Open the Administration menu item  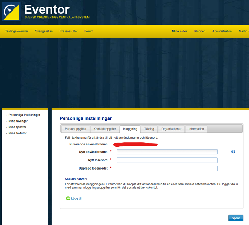222,31
